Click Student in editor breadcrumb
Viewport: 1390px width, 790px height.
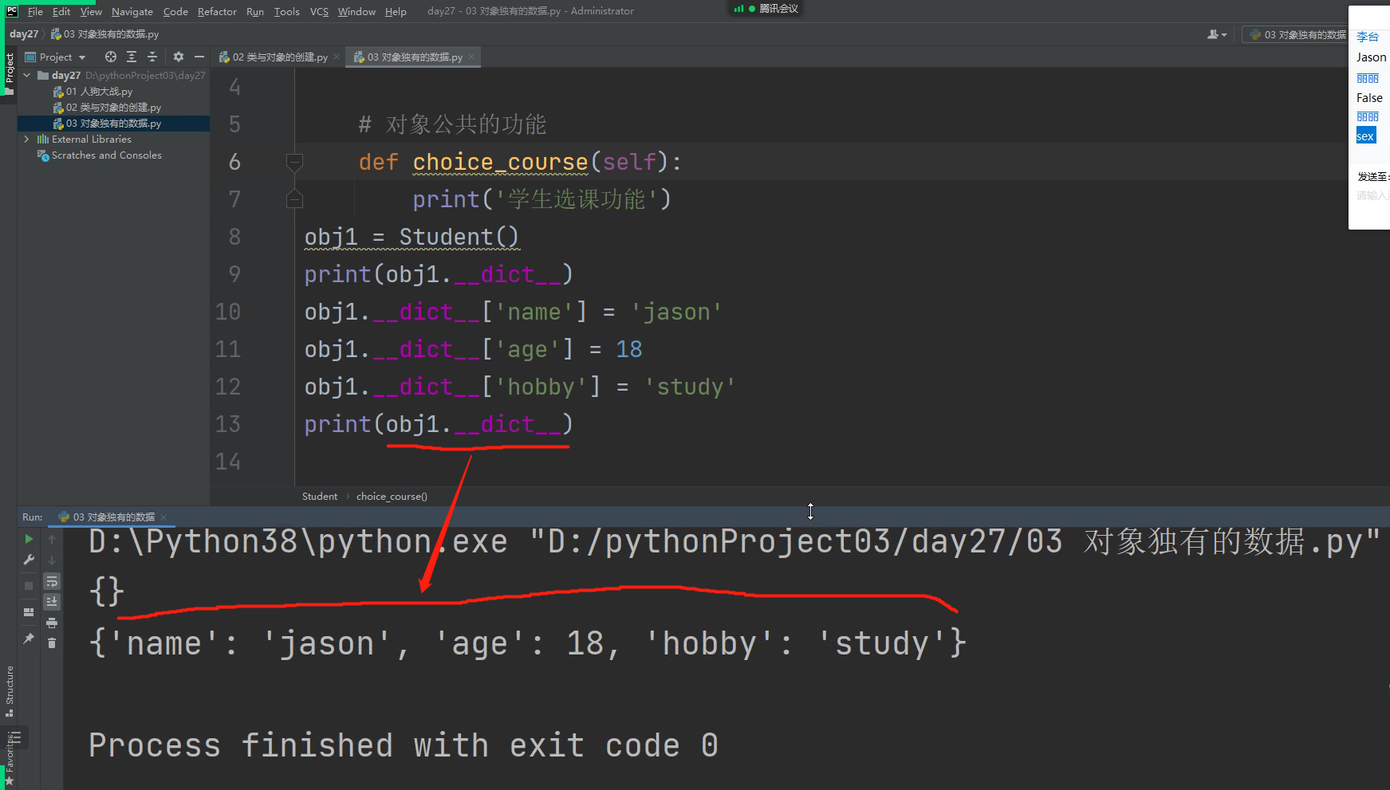tap(320, 497)
